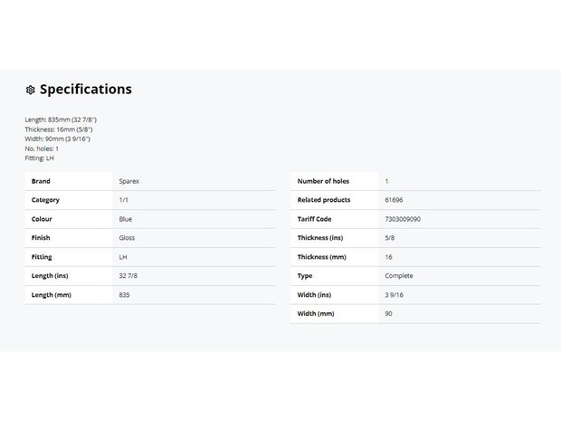The image size is (561, 421).
Task: Click the Fitting row value LH
Action: click(123, 257)
